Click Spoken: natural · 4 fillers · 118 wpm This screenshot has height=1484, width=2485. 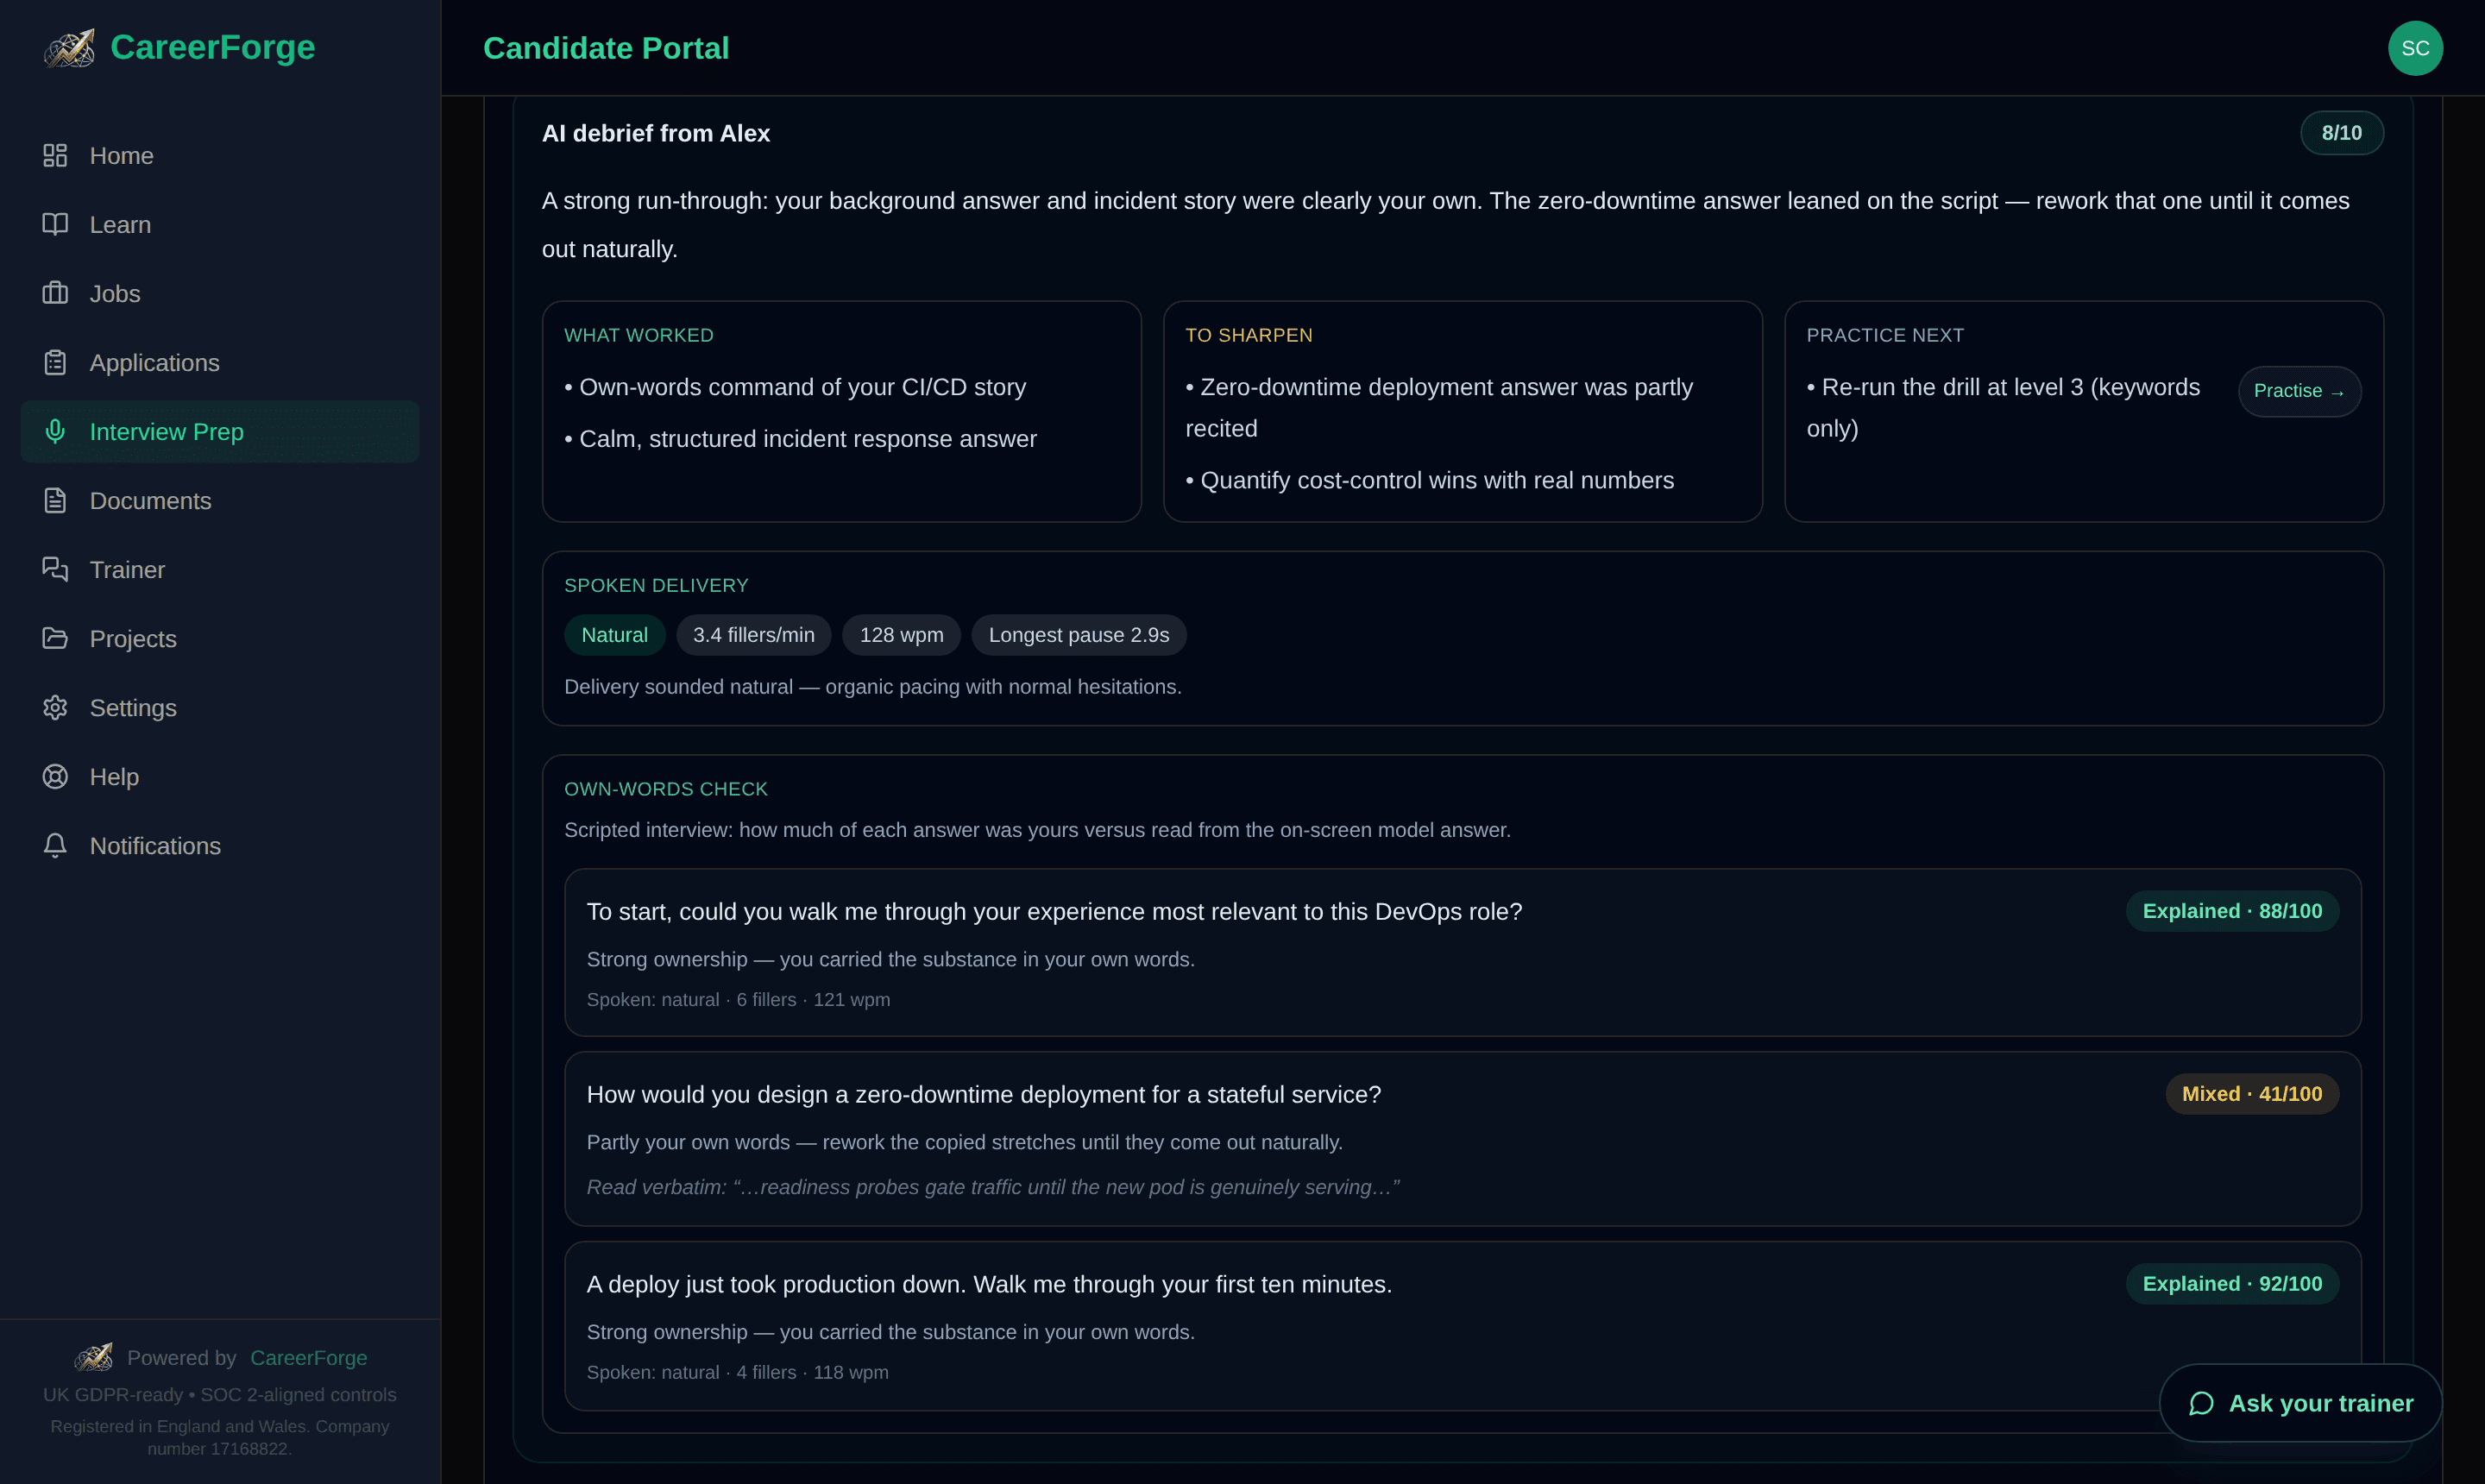click(x=738, y=1373)
